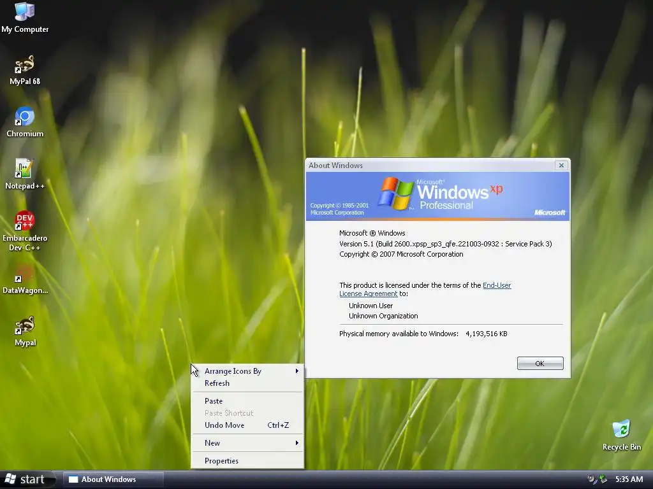
Task: Click the Unknown Organization text
Action: 383,316
